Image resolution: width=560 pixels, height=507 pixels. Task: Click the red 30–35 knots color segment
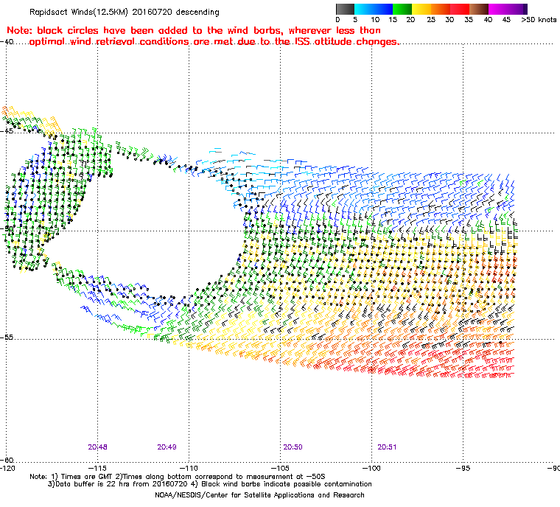coord(460,9)
